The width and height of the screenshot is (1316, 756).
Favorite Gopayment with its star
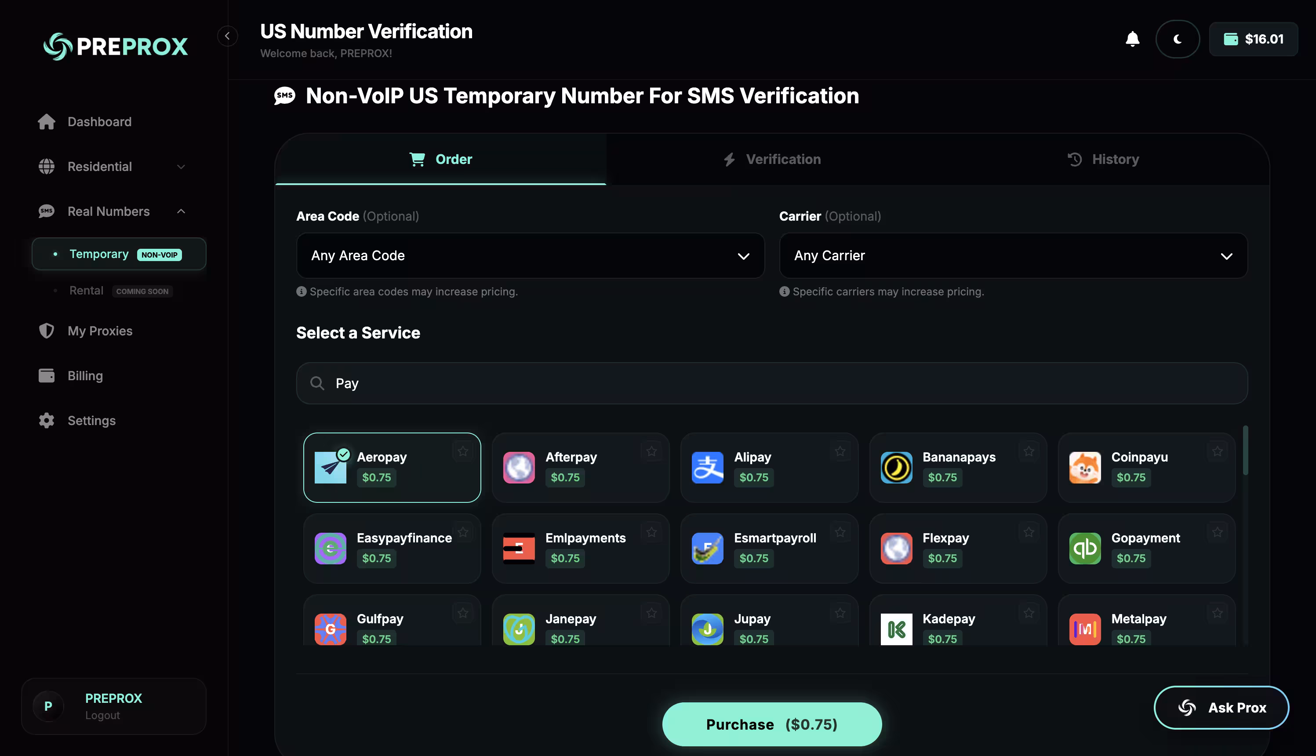[1218, 532]
